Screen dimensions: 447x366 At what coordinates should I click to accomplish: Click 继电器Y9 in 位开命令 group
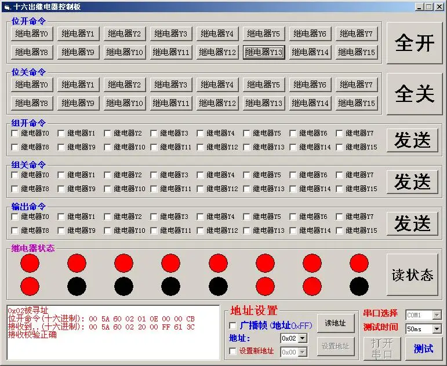(78, 52)
